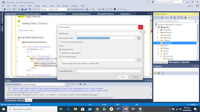200x112 pixels.
Task: Check Reference script libraries option
Action: (60, 53)
